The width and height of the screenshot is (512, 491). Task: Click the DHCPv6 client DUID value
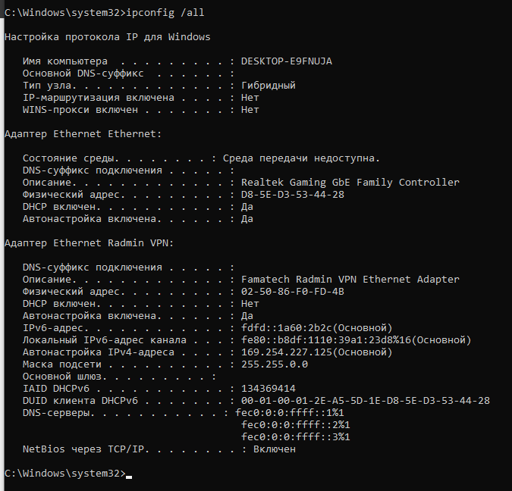click(366, 401)
